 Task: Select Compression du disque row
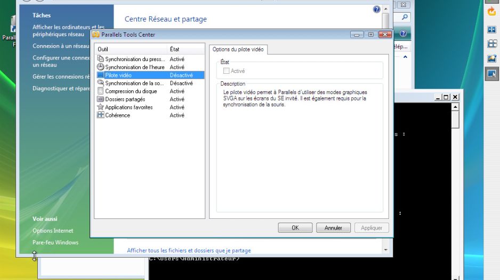150,91
